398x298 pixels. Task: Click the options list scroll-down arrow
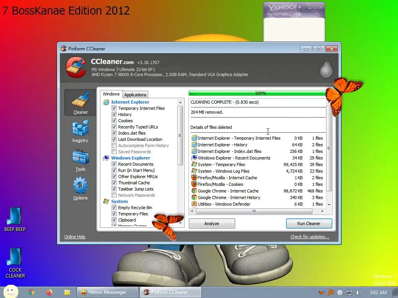pos(180,223)
